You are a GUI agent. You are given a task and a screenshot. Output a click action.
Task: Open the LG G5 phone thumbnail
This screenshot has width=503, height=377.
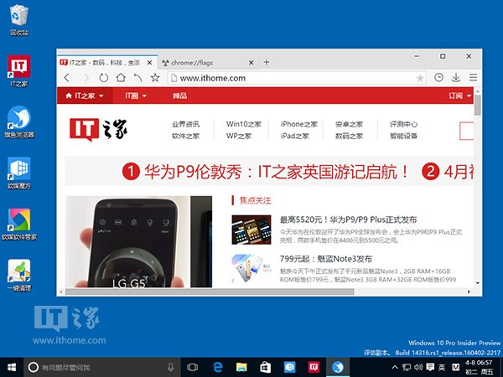coord(138,241)
